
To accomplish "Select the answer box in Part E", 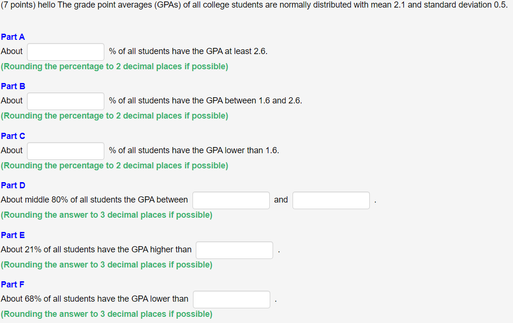I will [234, 250].
